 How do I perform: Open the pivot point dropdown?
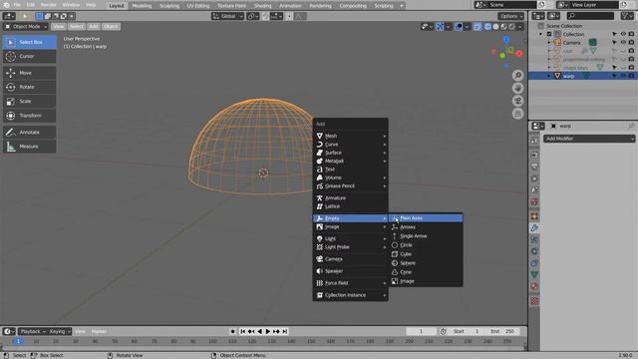[x=252, y=16]
